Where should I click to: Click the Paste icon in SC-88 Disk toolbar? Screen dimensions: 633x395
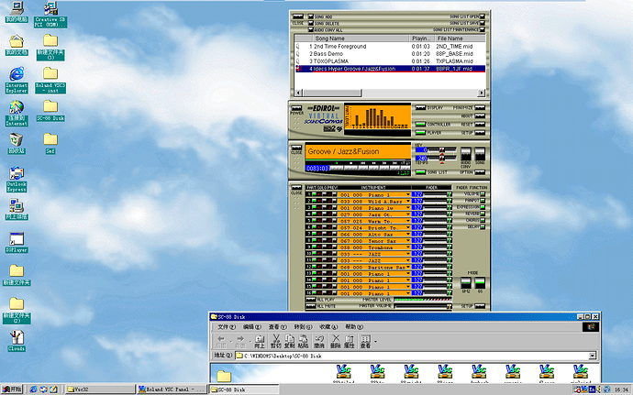point(303,341)
